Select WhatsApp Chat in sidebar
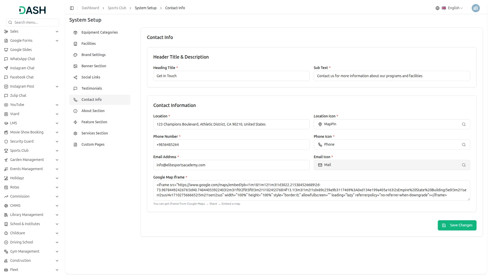 [22, 59]
